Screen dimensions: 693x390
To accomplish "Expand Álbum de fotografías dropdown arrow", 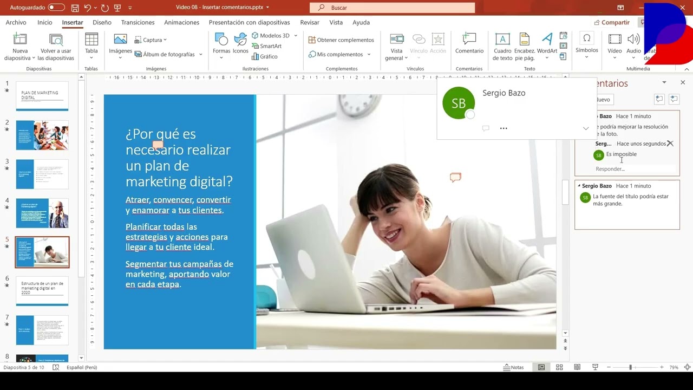I will pyautogui.click(x=200, y=54).
